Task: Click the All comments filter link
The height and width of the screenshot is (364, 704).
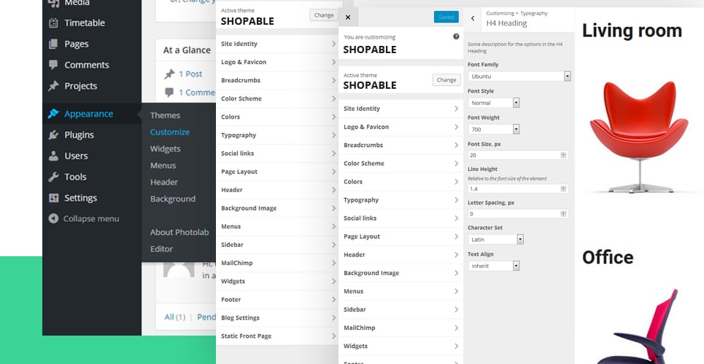Action: pos(169,317)
